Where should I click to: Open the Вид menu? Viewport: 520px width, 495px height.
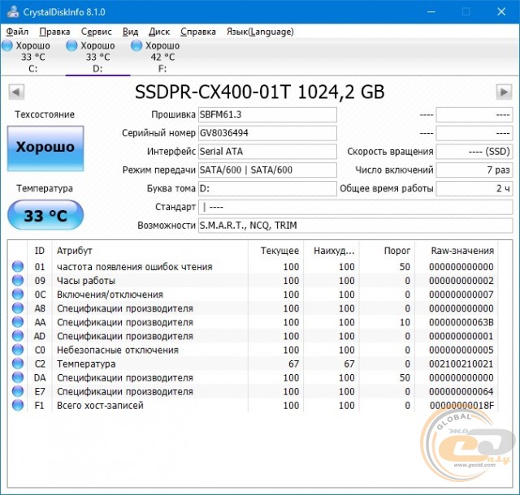[x=130, y=32]
